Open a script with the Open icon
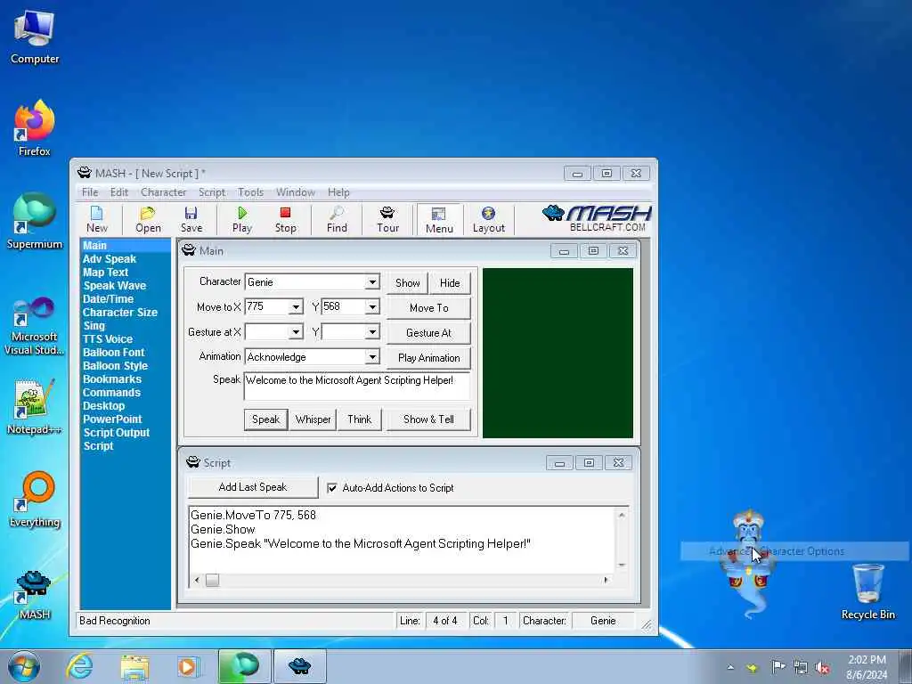The height and width of the screenshot is (684, 912). pos(148,220)
